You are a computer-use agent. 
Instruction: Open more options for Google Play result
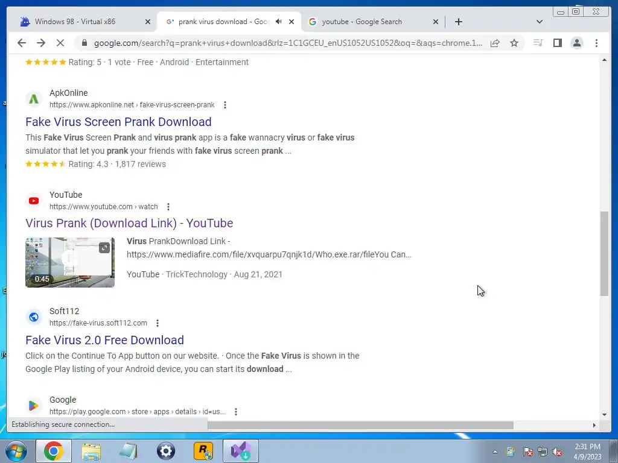[236, 412]
